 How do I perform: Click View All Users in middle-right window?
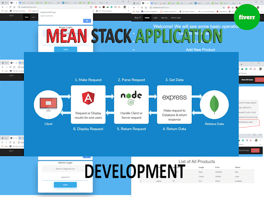[247, 80]
